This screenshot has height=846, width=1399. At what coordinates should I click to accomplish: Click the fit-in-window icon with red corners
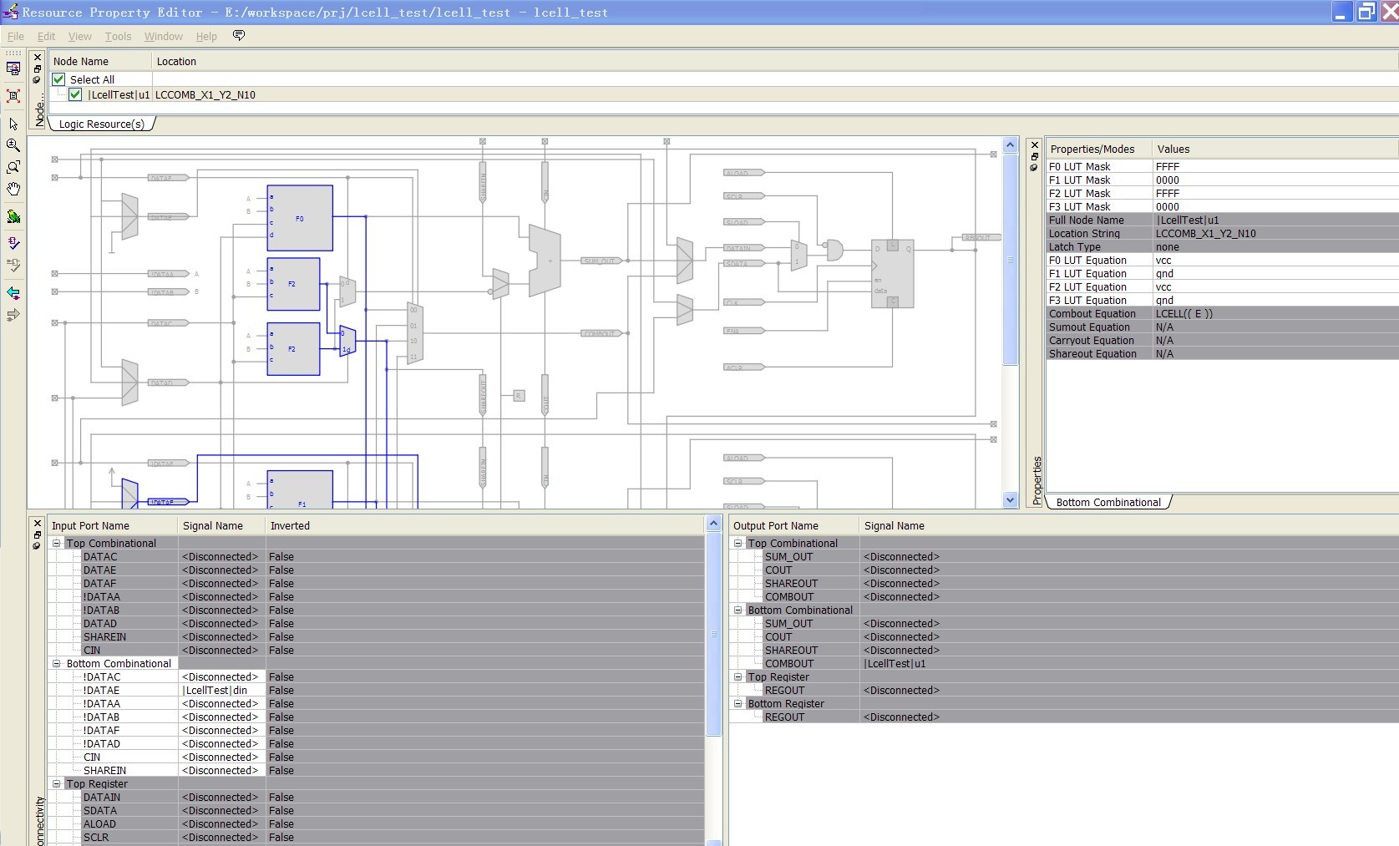(x=13, y=96)
